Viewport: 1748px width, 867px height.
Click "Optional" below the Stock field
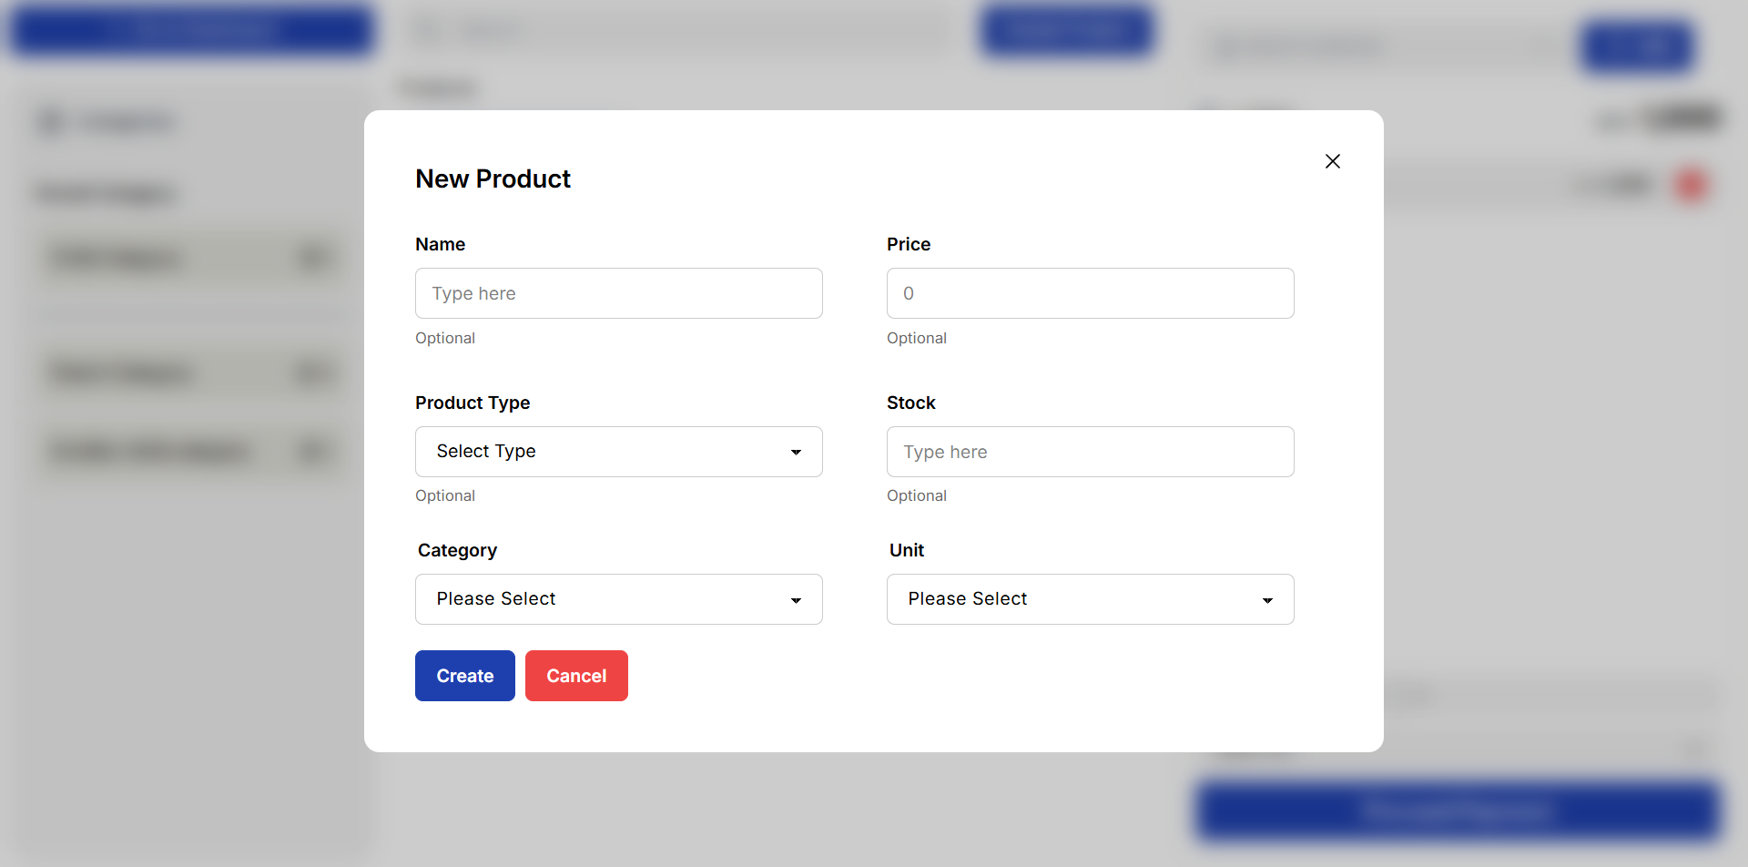pyautogui.click(x=916, y=495)
